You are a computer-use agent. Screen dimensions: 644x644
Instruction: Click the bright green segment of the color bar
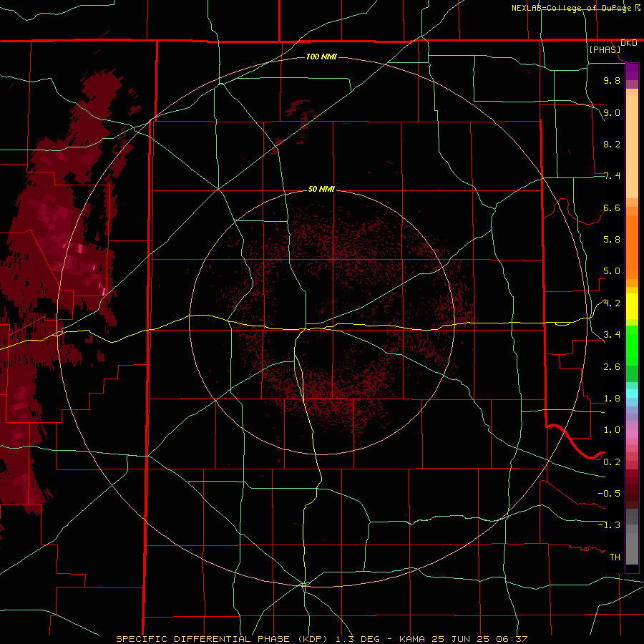[x=632, y=346]
